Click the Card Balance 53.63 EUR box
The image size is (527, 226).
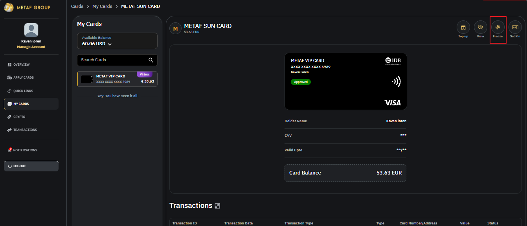coord(345,173)
